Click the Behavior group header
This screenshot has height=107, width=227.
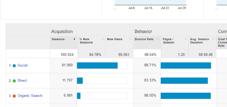143,32
